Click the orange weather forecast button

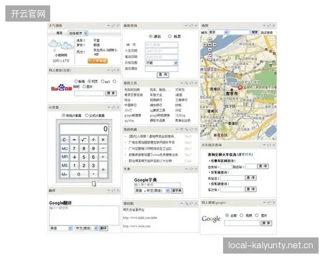98,61
